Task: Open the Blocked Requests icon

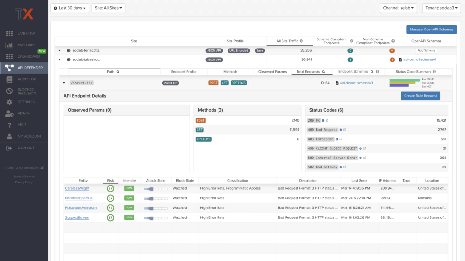Action: [9, 91]
